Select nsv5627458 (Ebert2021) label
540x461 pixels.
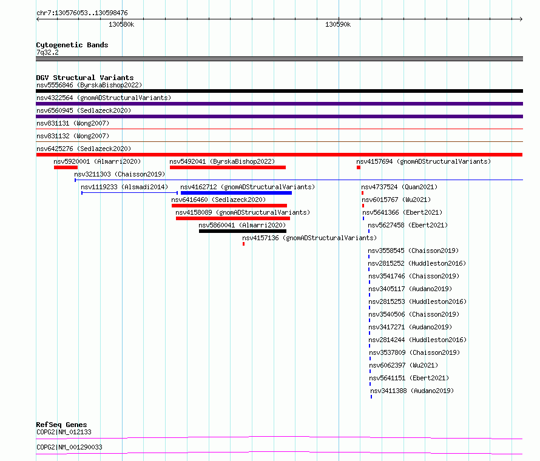click(x=408, y=225)
